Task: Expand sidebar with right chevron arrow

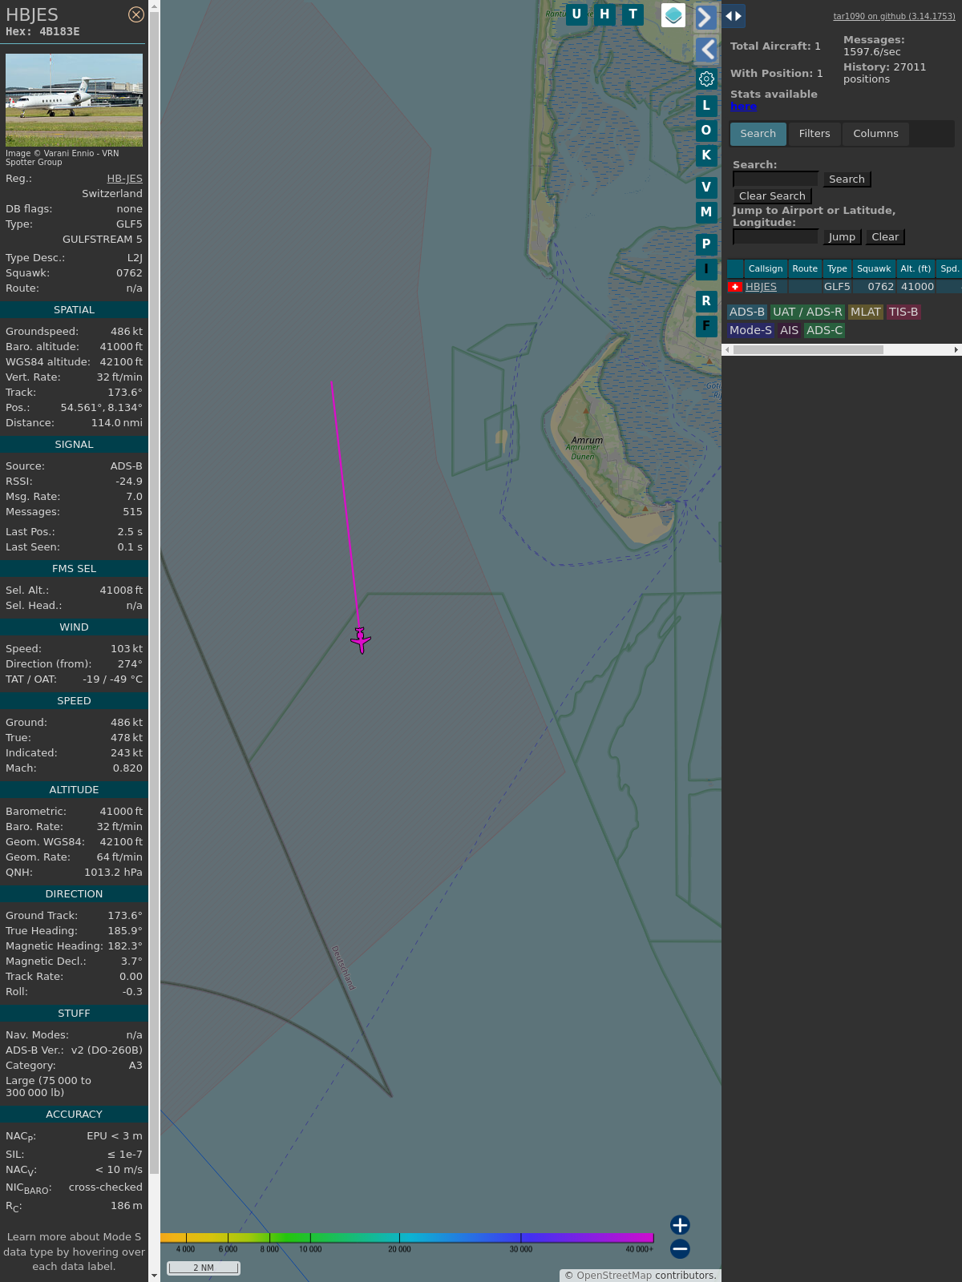Action: tap(705, 18)
